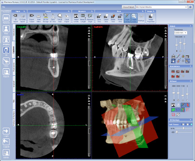Toggle Zoom in the View group
The width and height of the screenshot is (195, 161).
point(134,18)
